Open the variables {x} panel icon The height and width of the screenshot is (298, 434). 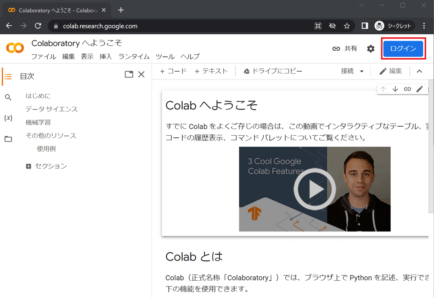click(8, 118)
